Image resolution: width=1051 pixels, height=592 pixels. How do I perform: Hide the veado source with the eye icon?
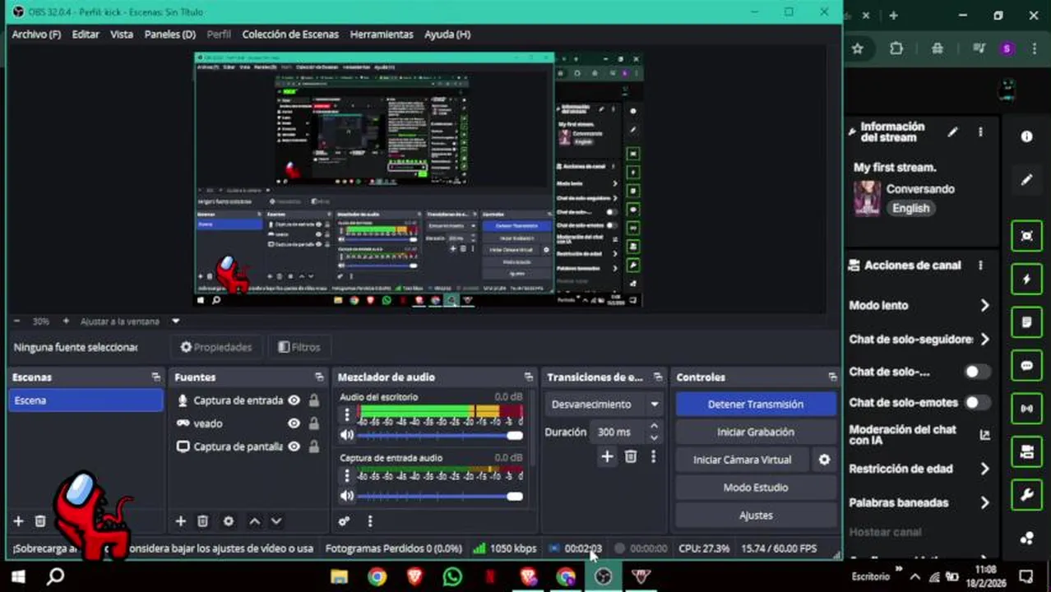click(x=294, y=423)
